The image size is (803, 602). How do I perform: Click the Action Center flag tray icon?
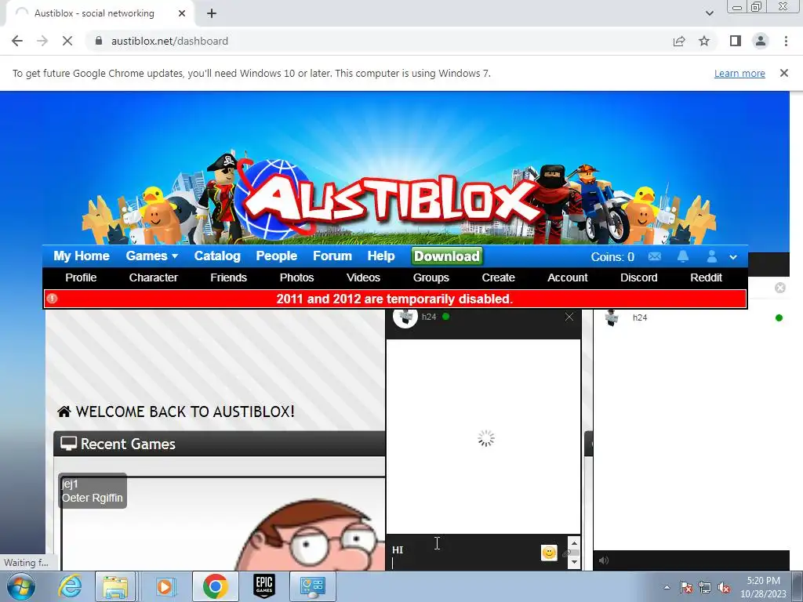coord(686,588)
